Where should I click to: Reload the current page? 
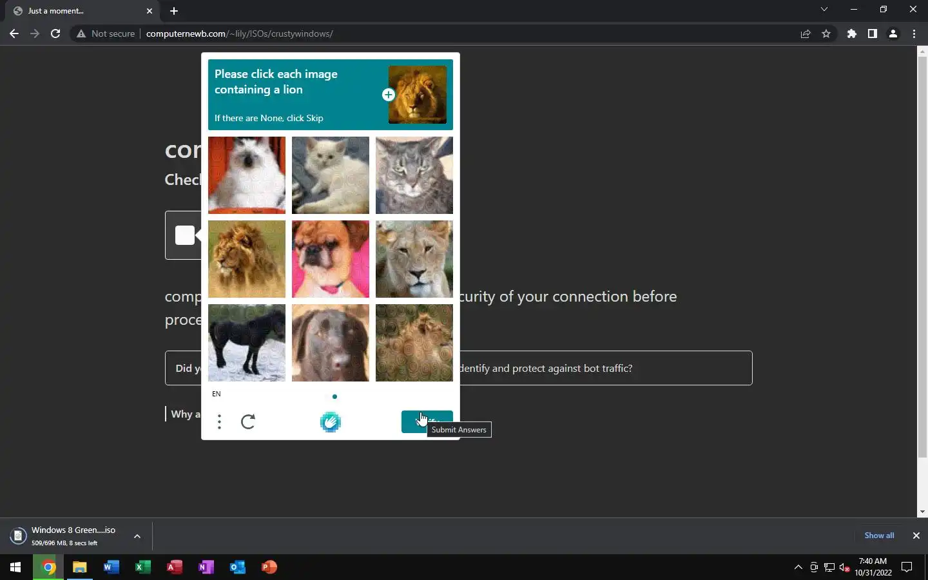pyautogui.click(x=55, y=34)
